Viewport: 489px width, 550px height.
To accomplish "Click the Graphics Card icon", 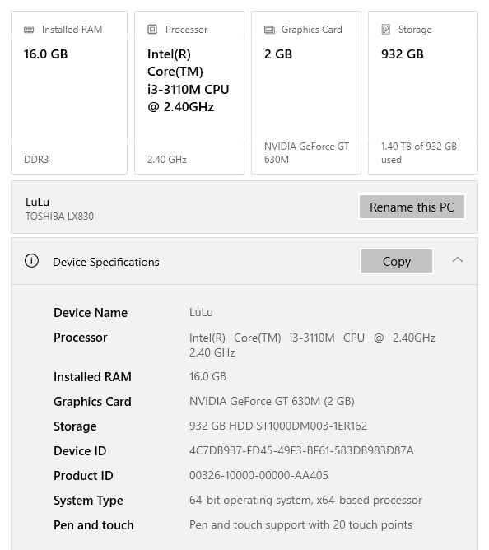I will (x=269, y=30).
